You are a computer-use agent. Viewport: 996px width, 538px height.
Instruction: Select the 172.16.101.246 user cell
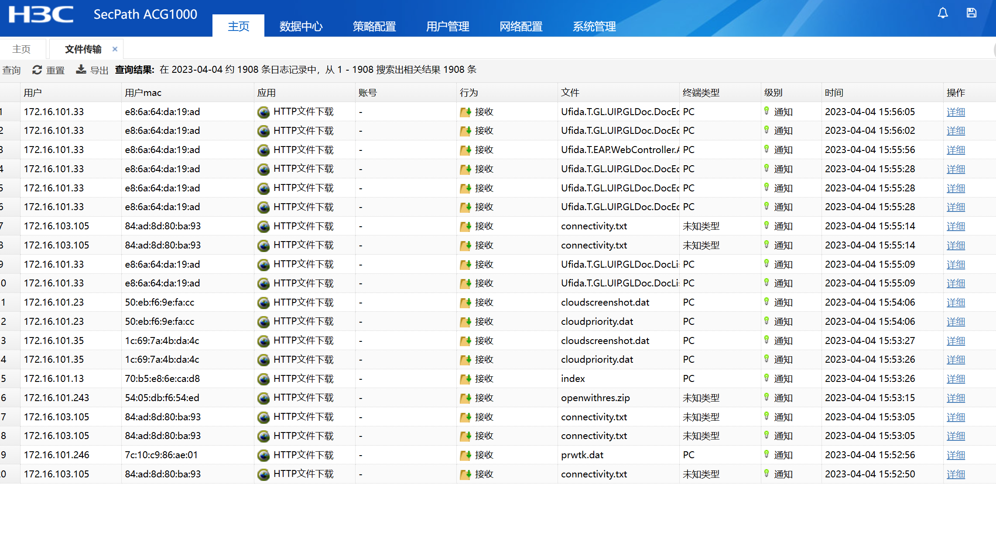pyautogui.click(x=56, y=455)
